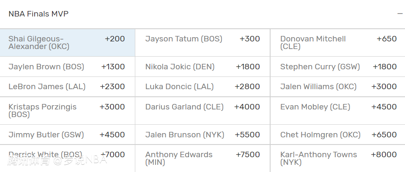Add Chet Holmgren +6500 selection
This screenshot has height=172, width=405.
tap(338, 135)
